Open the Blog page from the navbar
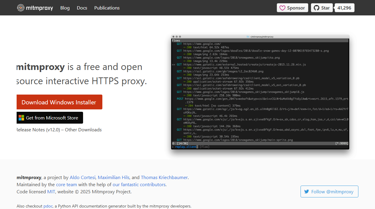 [65, 8]
